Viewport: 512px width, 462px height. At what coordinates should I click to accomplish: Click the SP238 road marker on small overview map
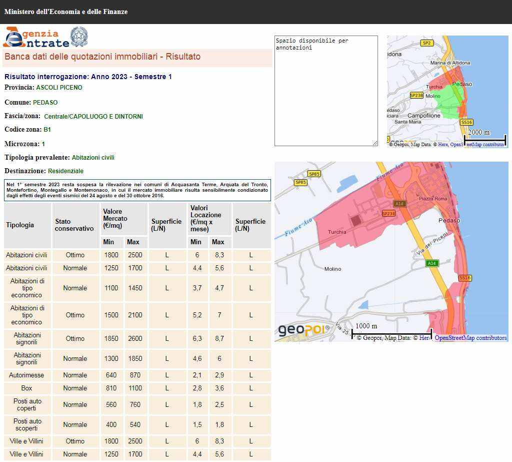coord(416,95)
